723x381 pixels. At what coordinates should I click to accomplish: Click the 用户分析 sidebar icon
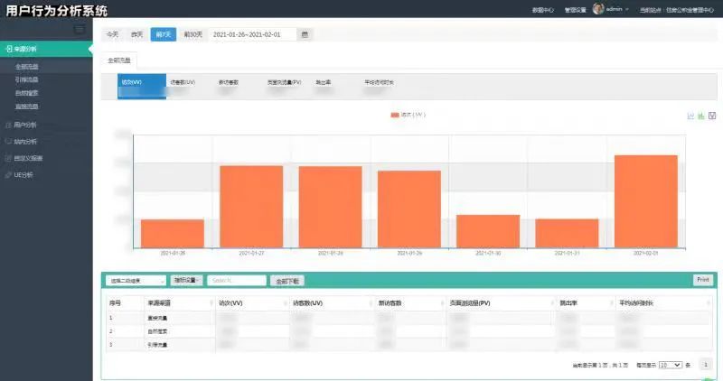coord(8,125)
